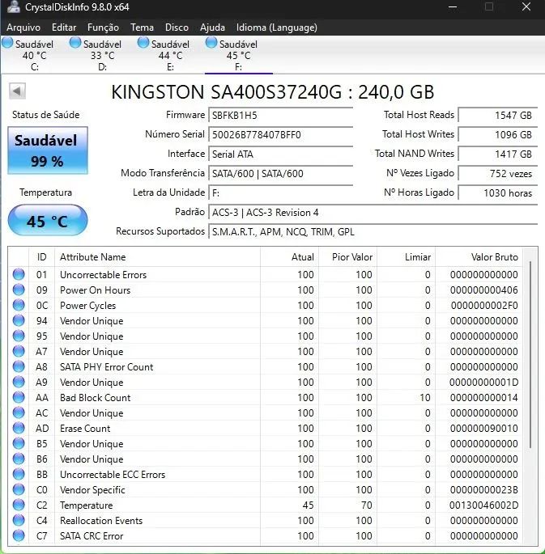
Task: Open the Ajuda menu
Action: (x=212, y=27)
